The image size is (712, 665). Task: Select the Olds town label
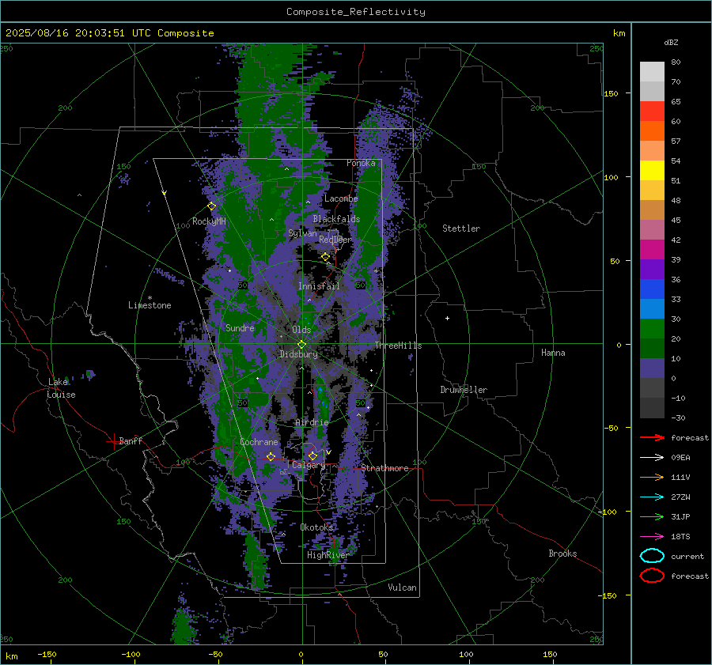(x=301, y=330)
